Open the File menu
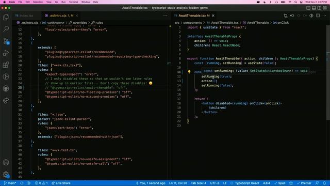The height and width of the screenshot is (186, 330). [20, 2]
